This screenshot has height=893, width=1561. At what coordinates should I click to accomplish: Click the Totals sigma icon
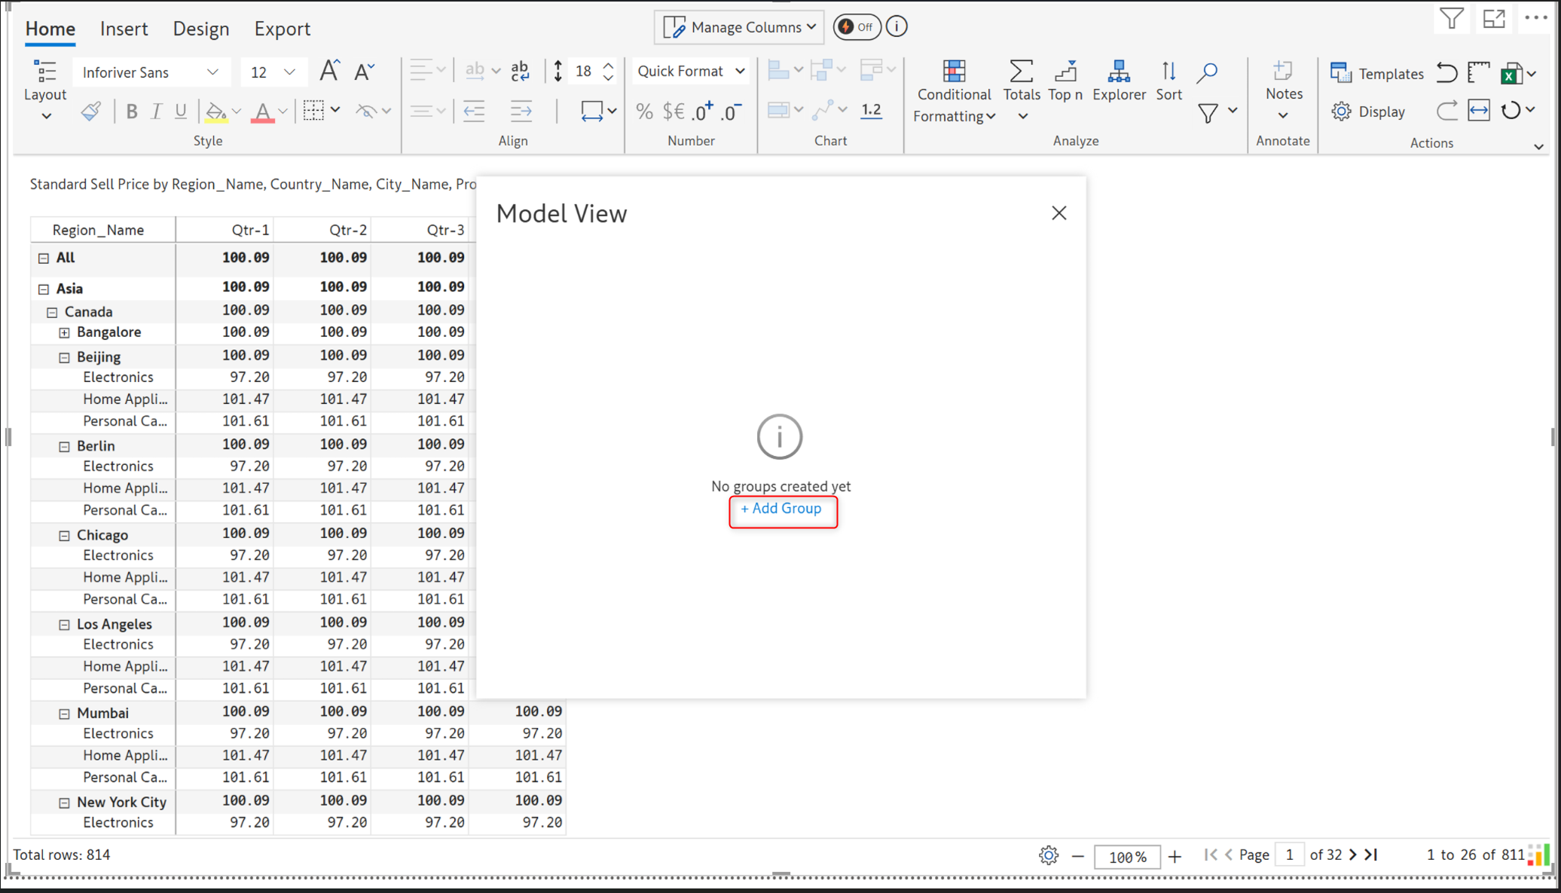[x=1021, y=72]
